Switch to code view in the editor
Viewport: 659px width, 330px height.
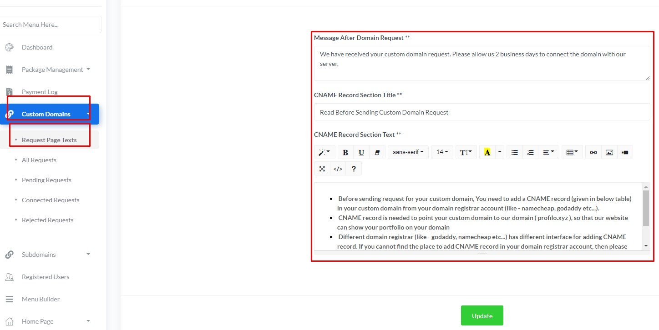point(338,168)
